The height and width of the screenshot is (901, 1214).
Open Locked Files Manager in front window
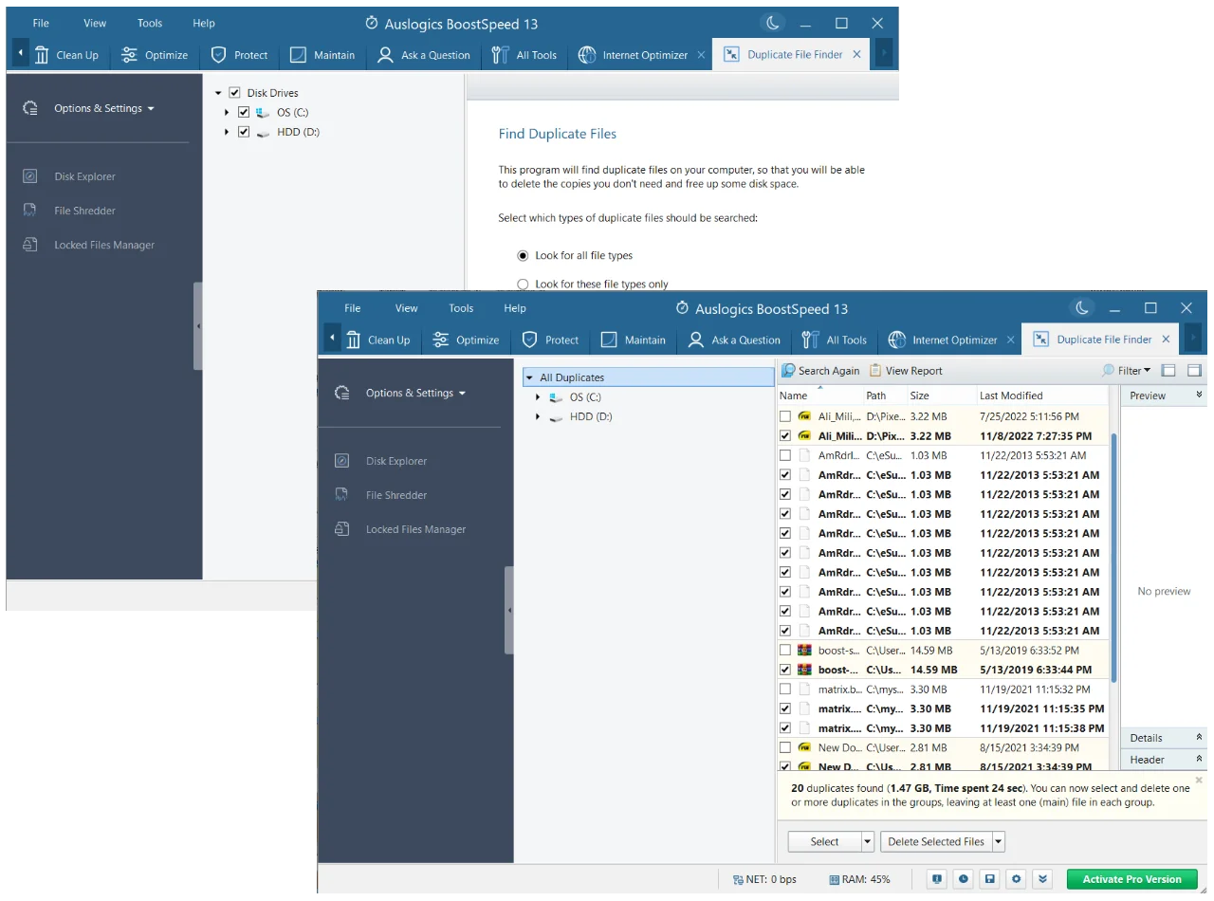tap(415, 529)
